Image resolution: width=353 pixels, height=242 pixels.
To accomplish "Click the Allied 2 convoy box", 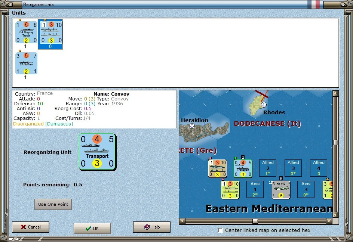I will tap(268, 168).
